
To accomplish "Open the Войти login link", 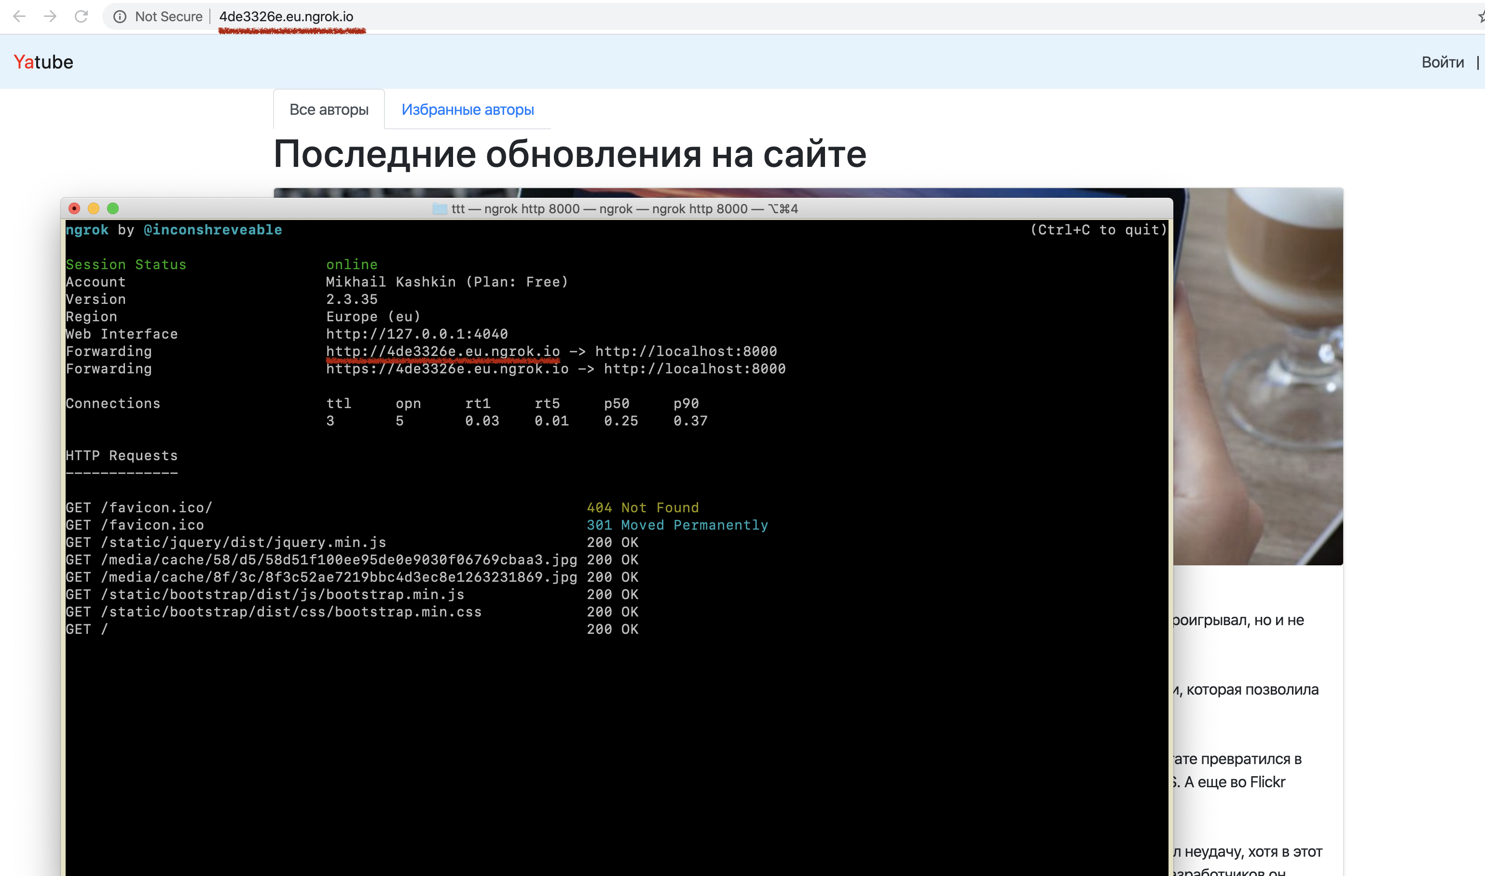I will 1443,62.
